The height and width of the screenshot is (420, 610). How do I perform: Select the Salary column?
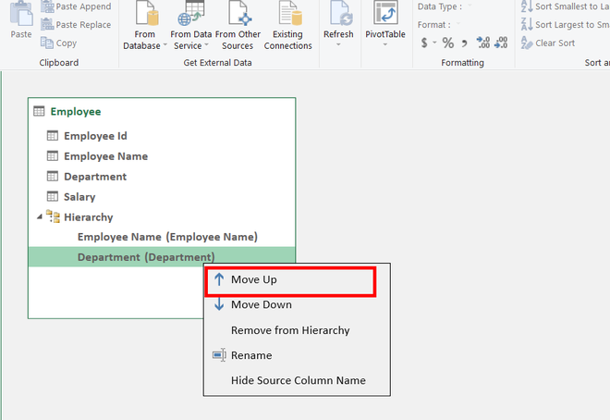(79, 196)
